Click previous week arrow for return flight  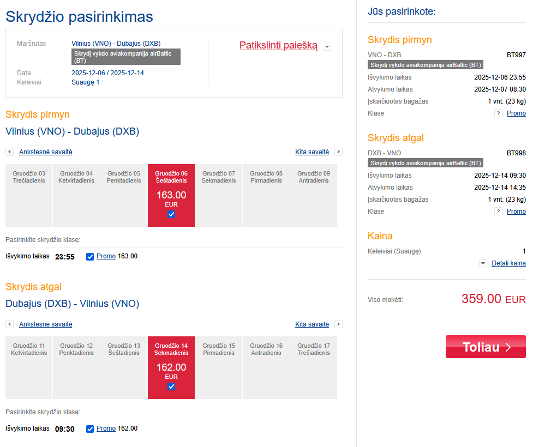[9, 324]
